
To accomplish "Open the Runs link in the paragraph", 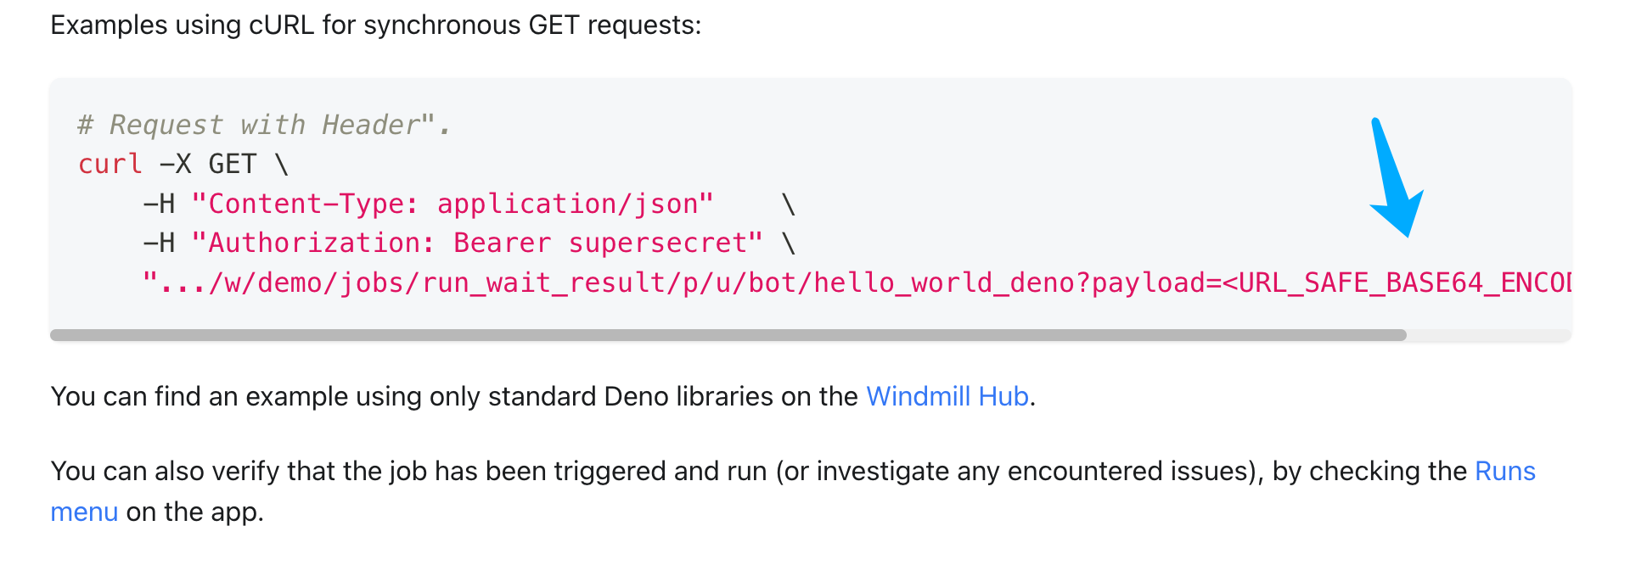I will [x=1504, y=471].
